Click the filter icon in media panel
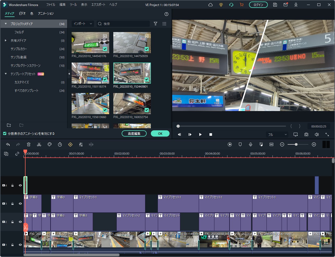 coord(156,24)
